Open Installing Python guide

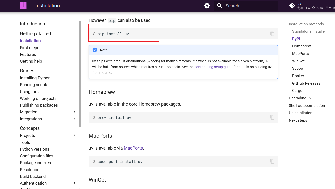[x=35, y=78]
